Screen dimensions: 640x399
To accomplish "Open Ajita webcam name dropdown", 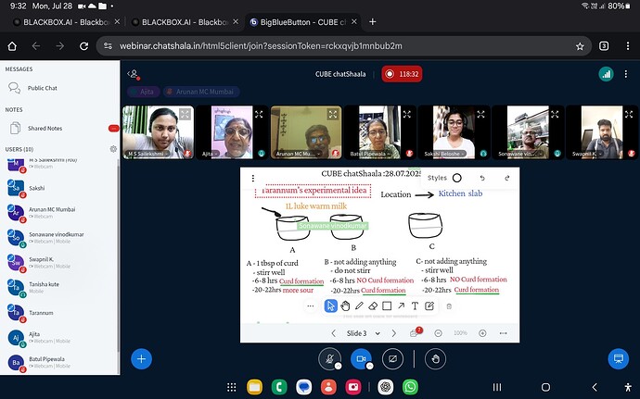I will [x=210, y=154].
